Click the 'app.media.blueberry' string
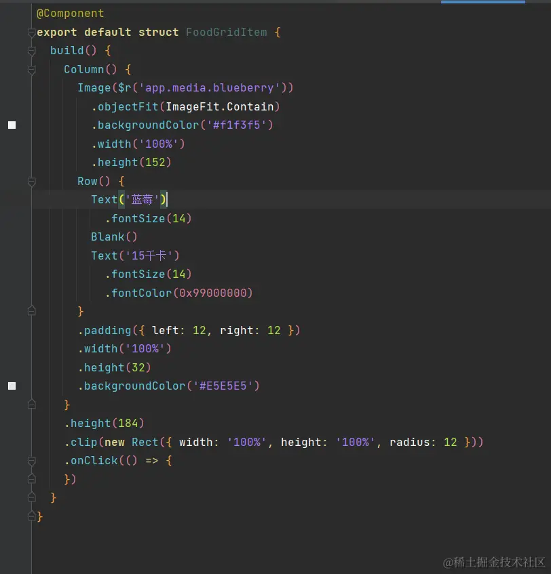Viewport: 551px width, 574px height. 210,88
